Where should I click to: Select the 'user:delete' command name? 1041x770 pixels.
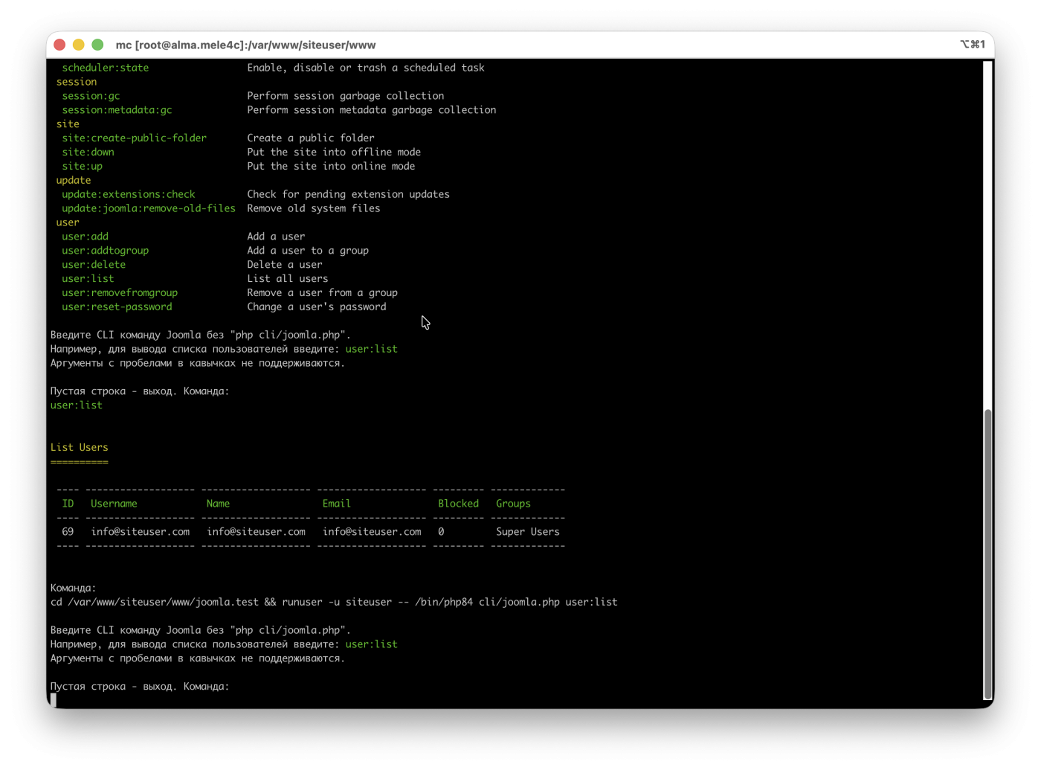94,266
